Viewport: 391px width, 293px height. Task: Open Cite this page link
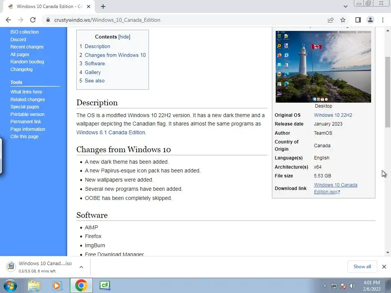click(24, 137)
